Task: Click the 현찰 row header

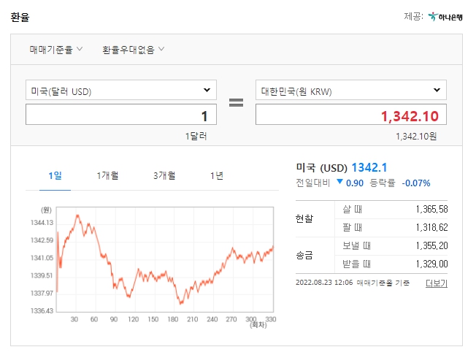Action: (304, 218)
